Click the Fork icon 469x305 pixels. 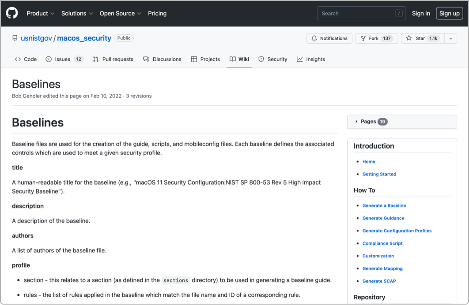(x=363, y=38)
